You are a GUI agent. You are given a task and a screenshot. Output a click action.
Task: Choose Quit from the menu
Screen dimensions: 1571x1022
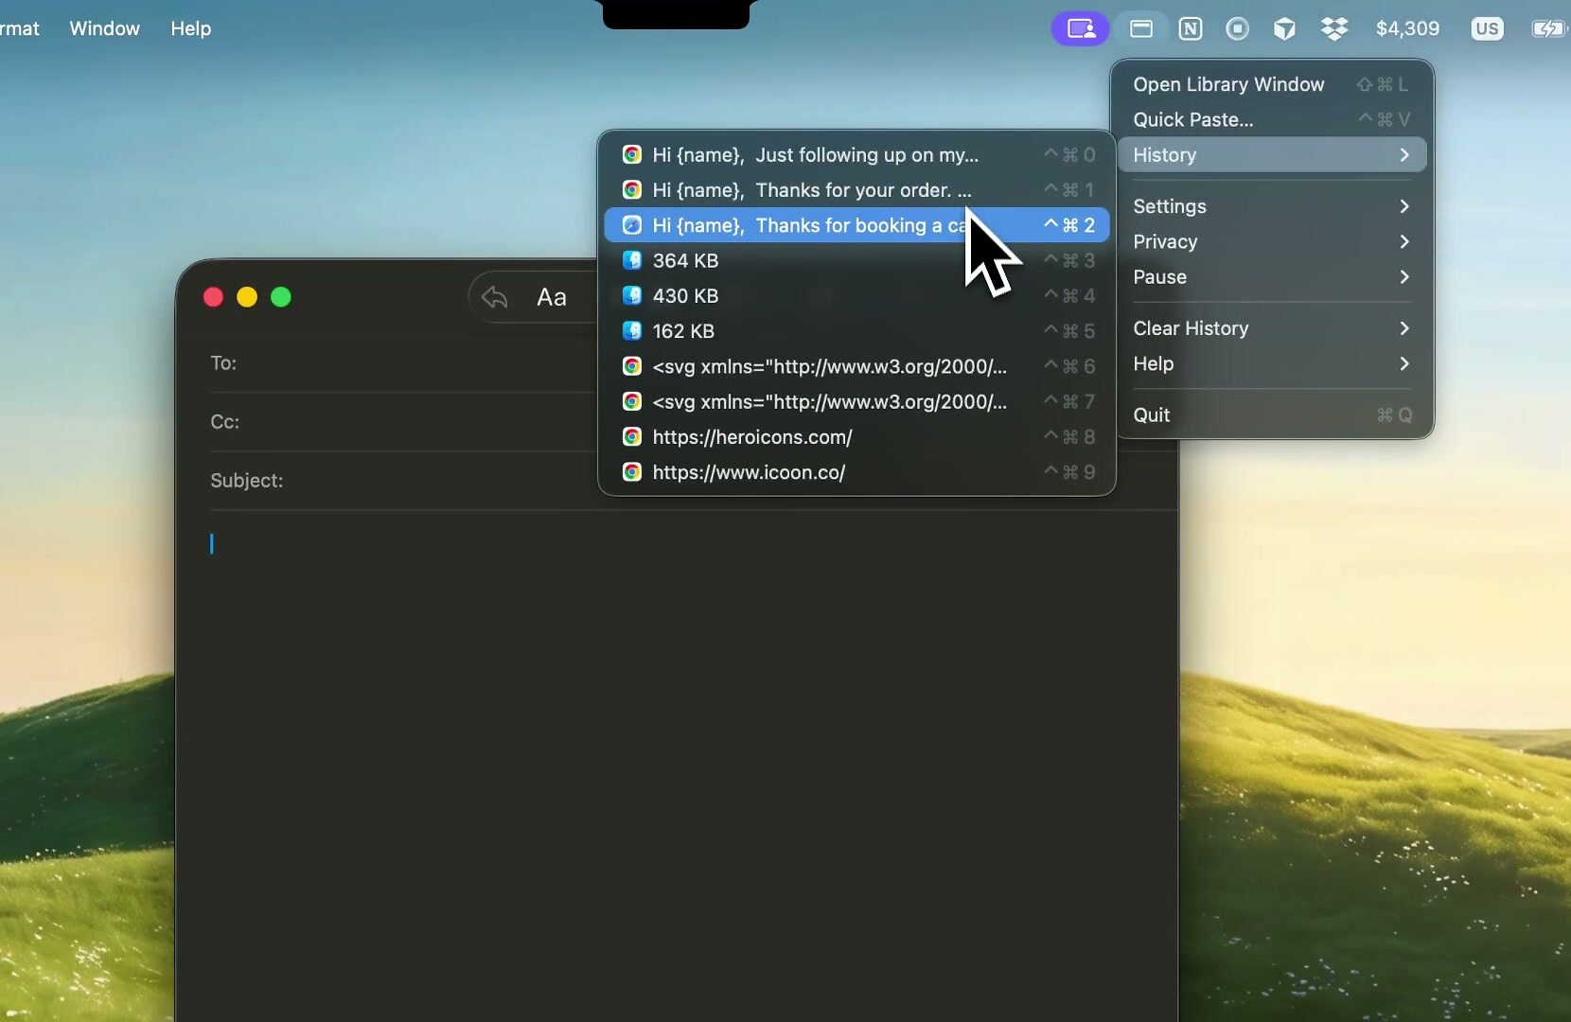pos(1272,414)
